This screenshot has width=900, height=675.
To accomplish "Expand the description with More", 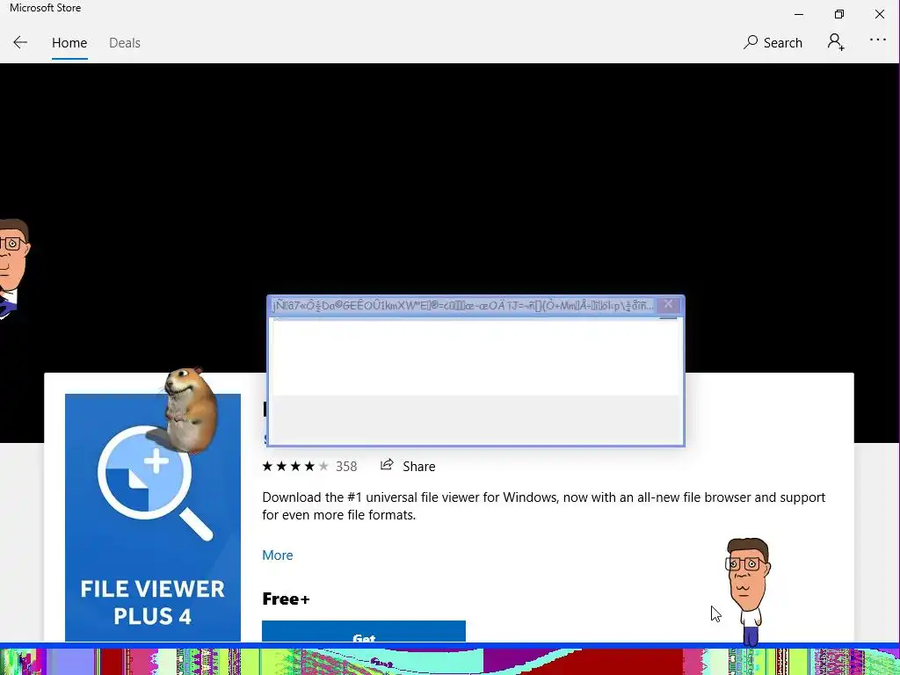I will [x=277, y=555].
